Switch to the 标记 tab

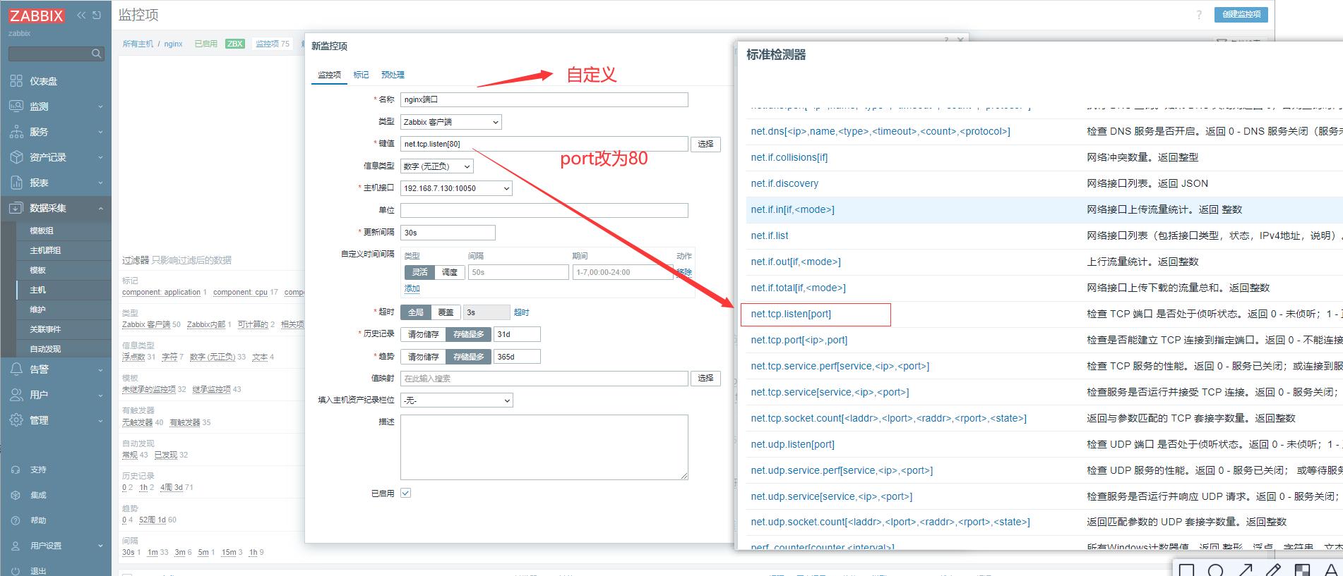[361, 75]
